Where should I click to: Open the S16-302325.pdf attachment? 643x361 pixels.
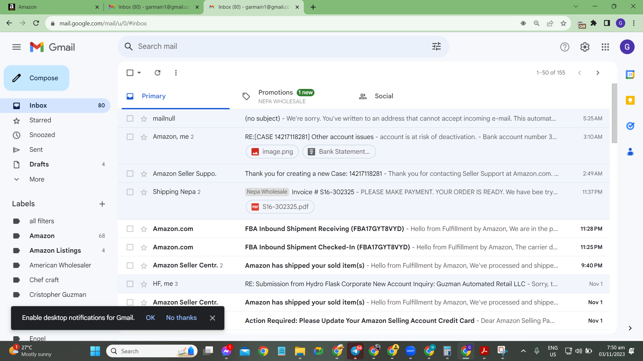280,207
